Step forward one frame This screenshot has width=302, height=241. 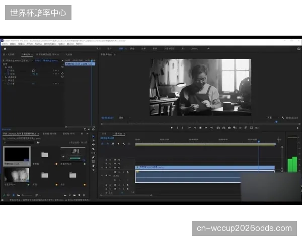coord(206,128)
